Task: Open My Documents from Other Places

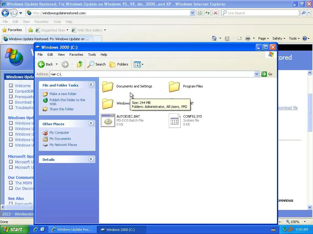Action: tap(60, 139)
